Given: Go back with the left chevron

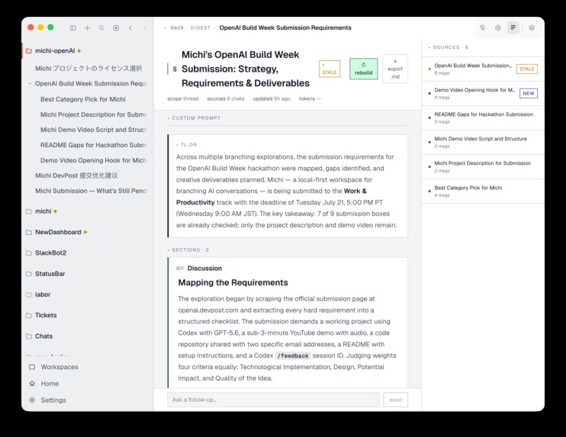Looking at the screenshot, I should click(x=130, y=27).
